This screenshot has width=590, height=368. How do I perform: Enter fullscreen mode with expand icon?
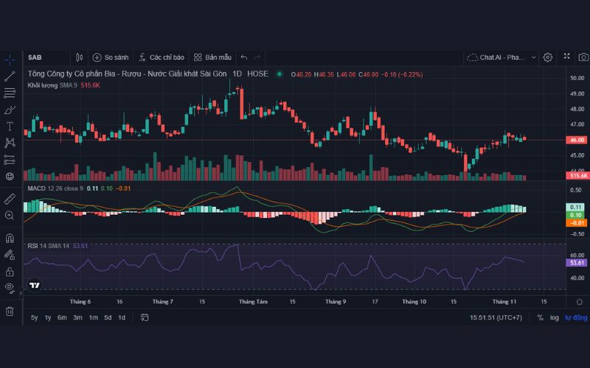pyautogui.click(x=566, y=57)
